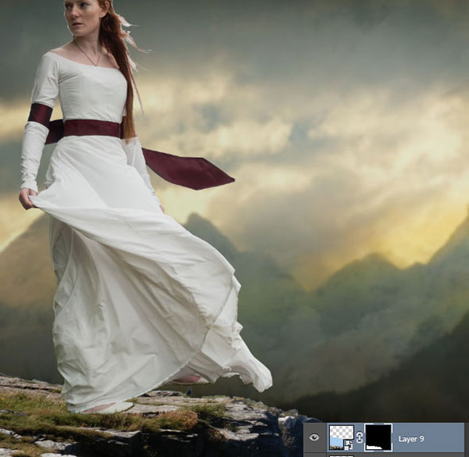
Task: Hide Layer 9 using its eye icon
Action: 314,438
